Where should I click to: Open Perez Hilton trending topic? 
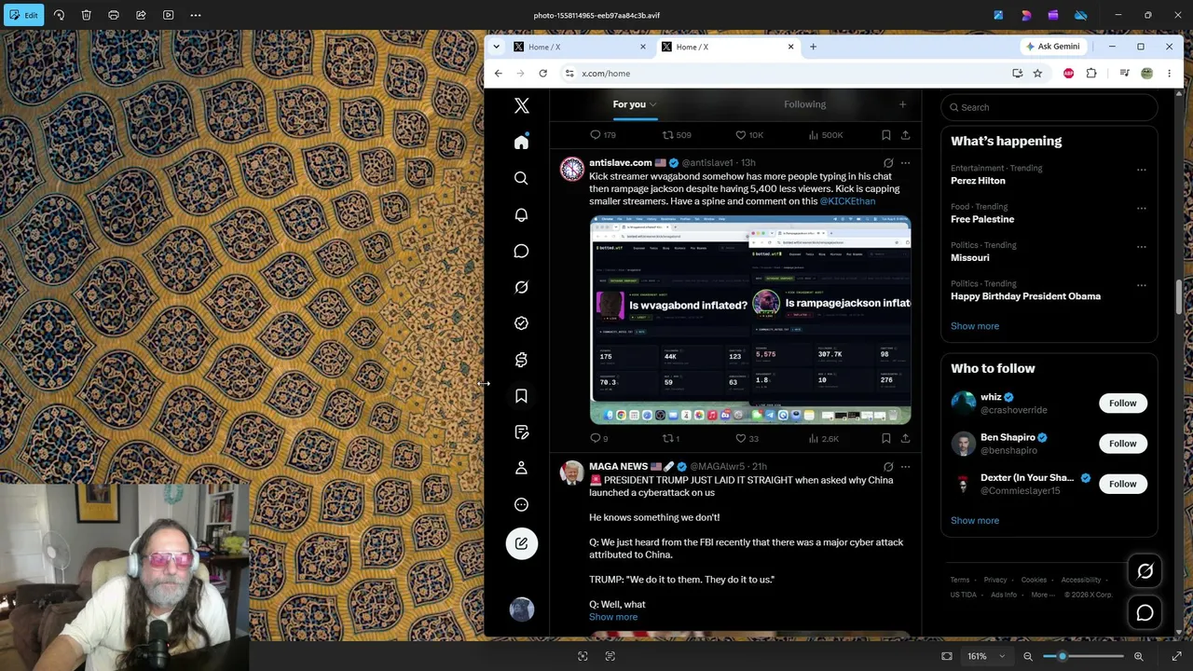pos(978,181)
